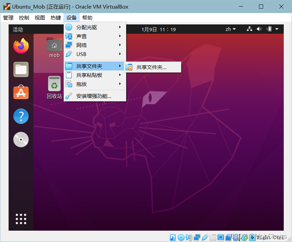Click the USB status bar icon
Screen dimensions: 292x242
point(205,237)
